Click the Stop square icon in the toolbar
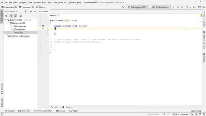Screen dimensions: 206x116 (182, 7)
